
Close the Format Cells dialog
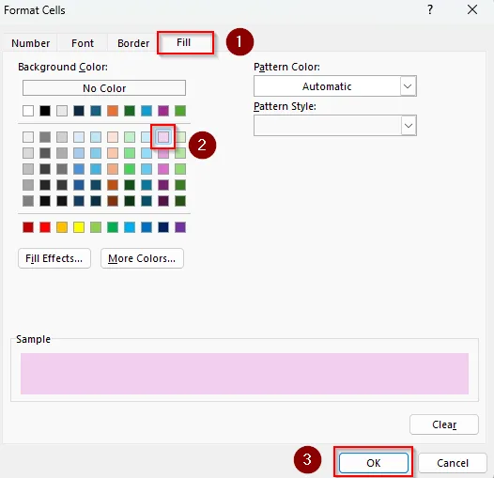tap(472, 9)
